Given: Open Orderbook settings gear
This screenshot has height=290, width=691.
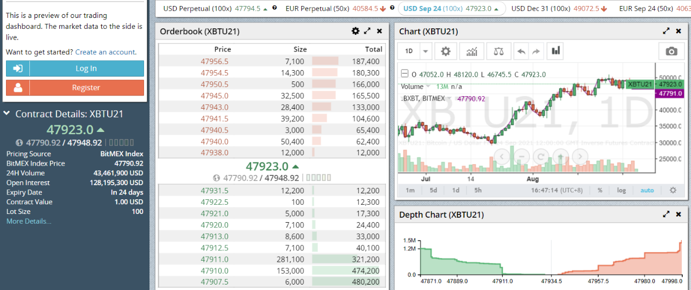Looking at the screenshot, I should point(356,31).
